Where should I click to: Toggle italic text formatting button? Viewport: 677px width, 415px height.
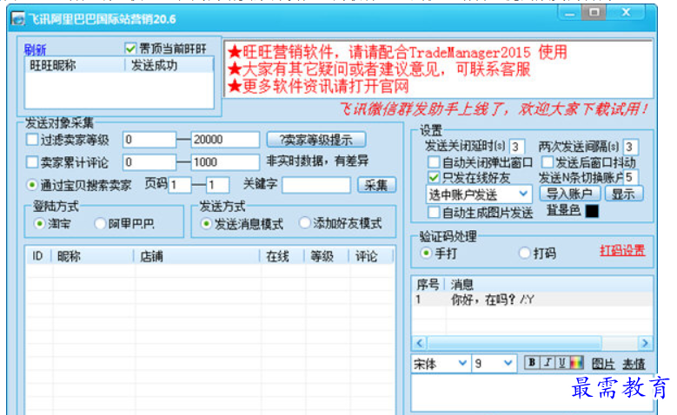(x=548, y=363)
